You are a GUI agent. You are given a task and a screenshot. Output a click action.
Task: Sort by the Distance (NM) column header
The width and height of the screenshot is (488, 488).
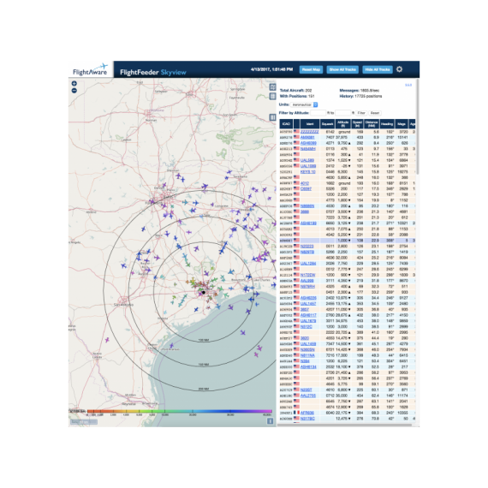click(x=372, y=124)
